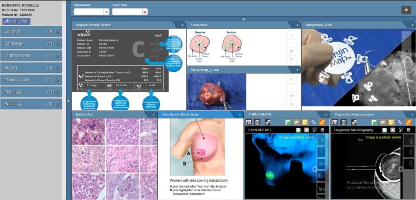The width and height of the screenshot is (416, 200).
Task: Click the brightness contrast icon in Diagnostic Mammography viewer
Action: pos(393,130)
